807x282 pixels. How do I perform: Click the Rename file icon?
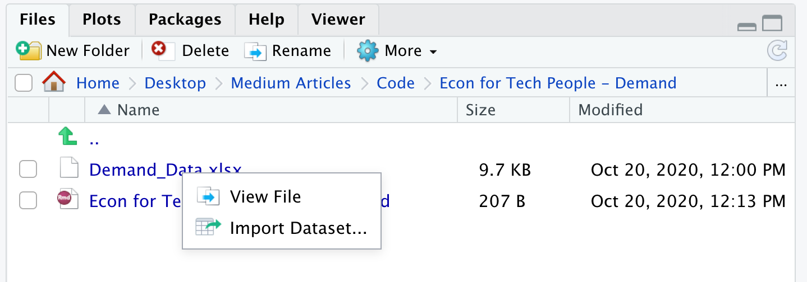[255, 51]
